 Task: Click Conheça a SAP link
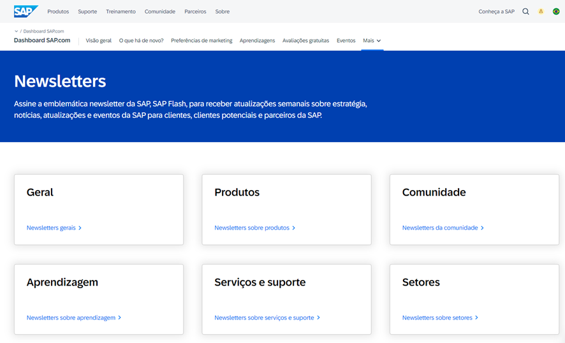pyautogui.click(x=497, y=11)
